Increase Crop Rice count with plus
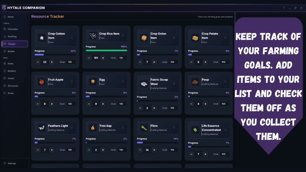 coord(103,58)
